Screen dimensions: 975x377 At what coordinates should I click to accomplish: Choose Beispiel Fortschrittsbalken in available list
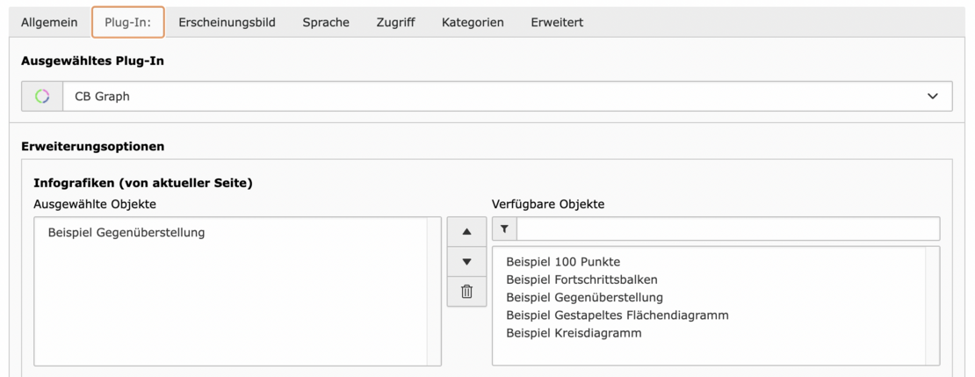tap(581, 279)
